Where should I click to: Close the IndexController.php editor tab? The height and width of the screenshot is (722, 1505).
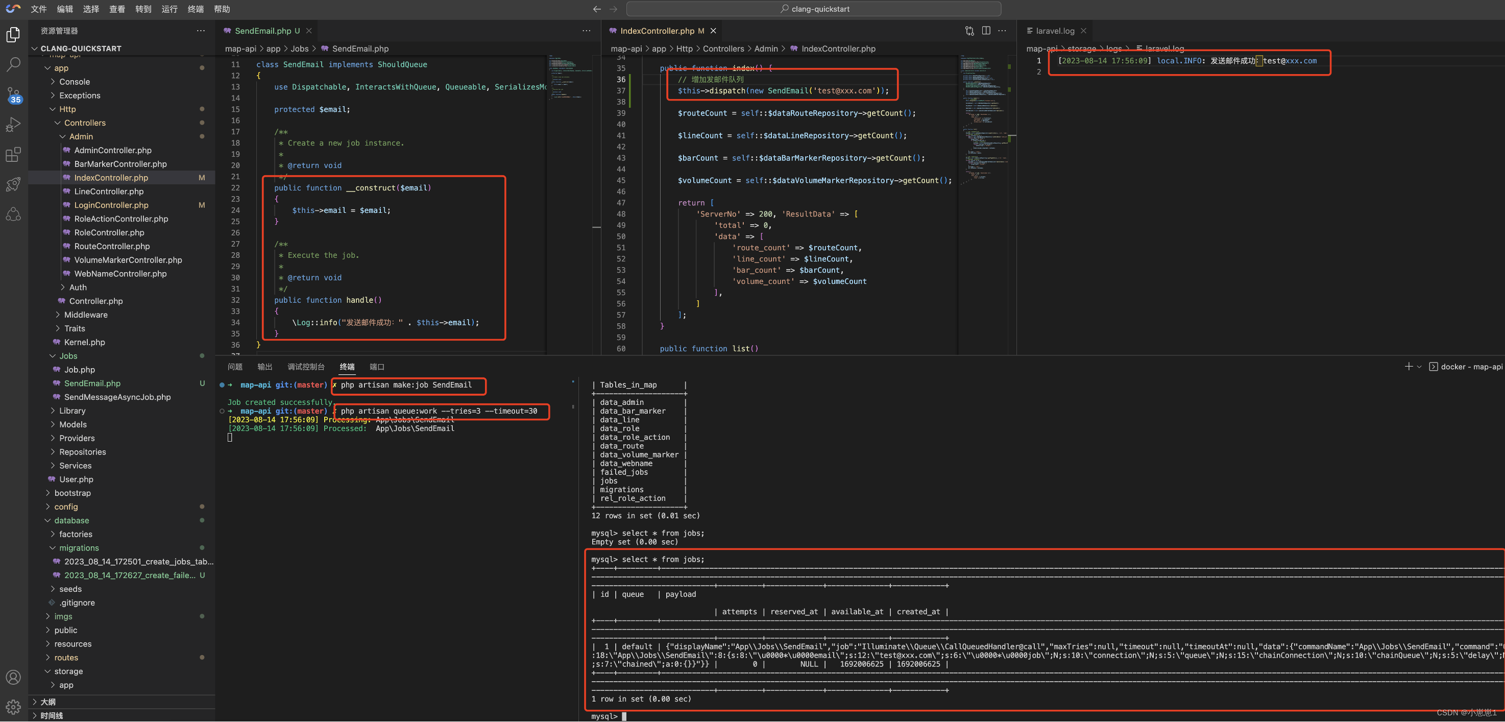coord(713,31)
